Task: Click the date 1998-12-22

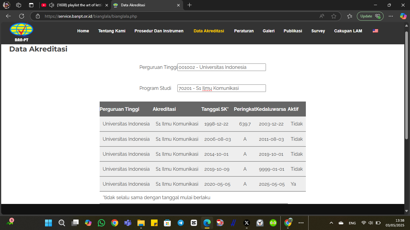Action: tap(216, 124)
